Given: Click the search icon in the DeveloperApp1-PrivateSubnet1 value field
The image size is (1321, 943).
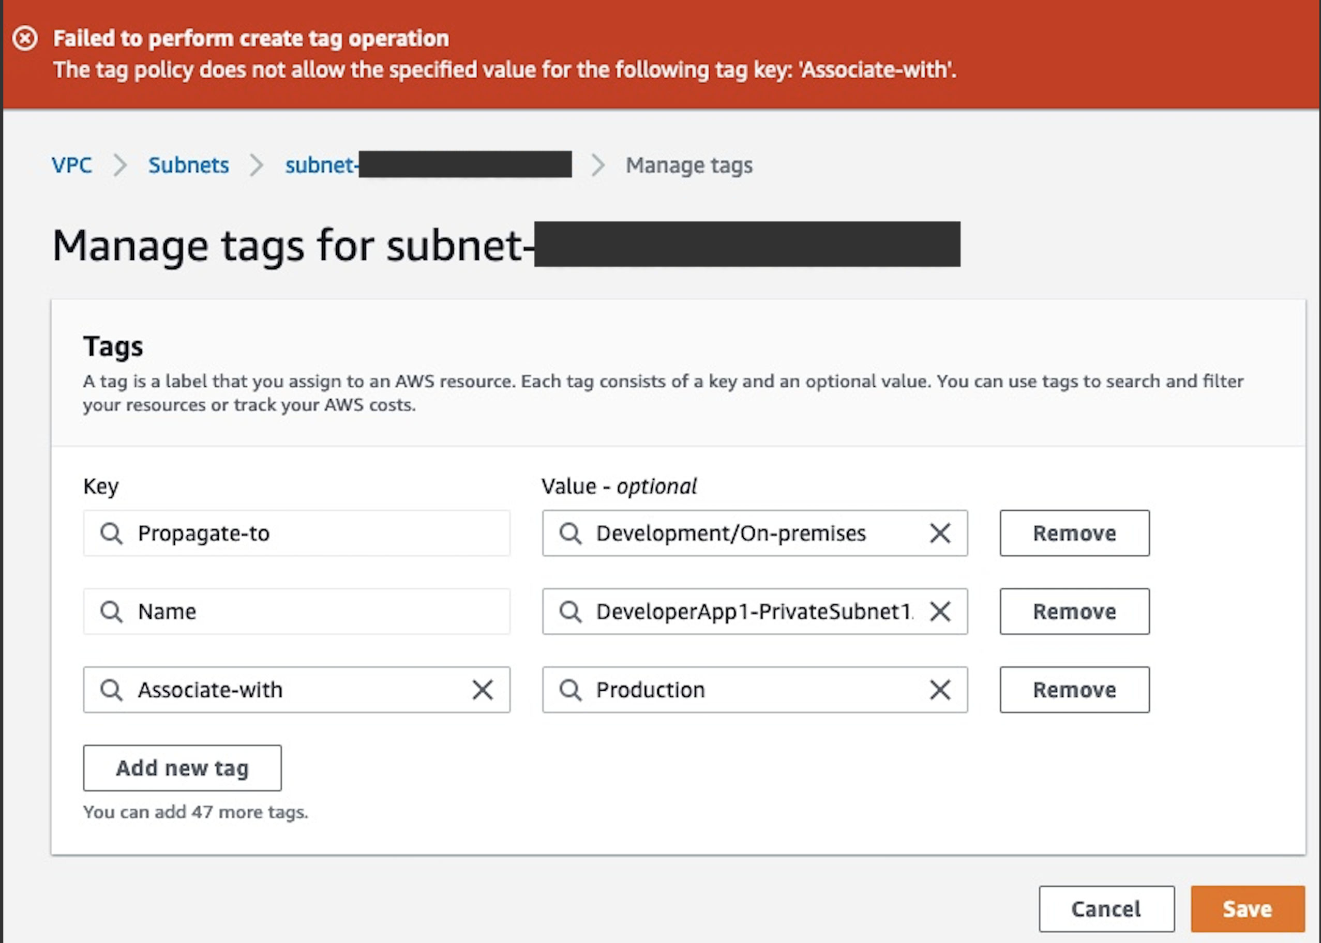Looking at the screenshot, I should click(x=571, y=611).
